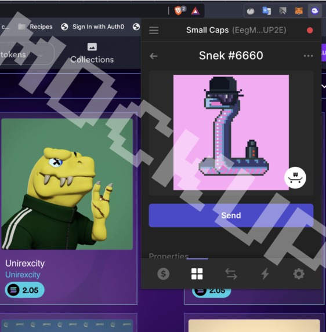Open the wallet settings gear

click(x=299, y=274)
